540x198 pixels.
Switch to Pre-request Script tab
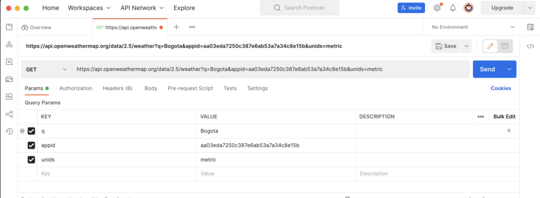(190, 88)
